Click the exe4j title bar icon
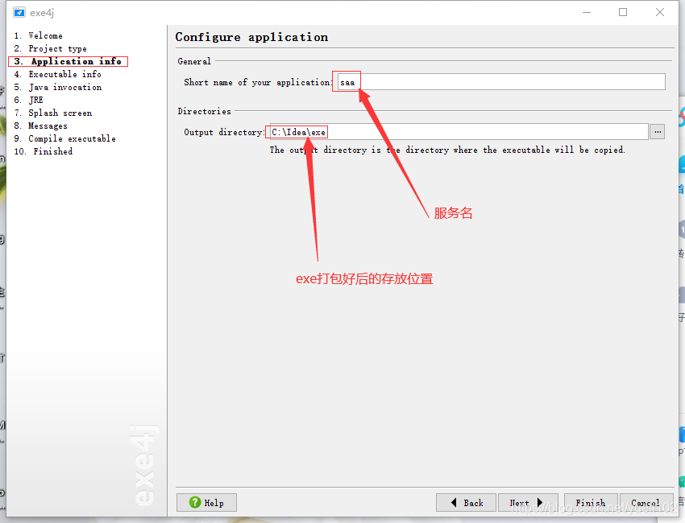The height and width of the screenshot is (523, 685). point(19,12)
